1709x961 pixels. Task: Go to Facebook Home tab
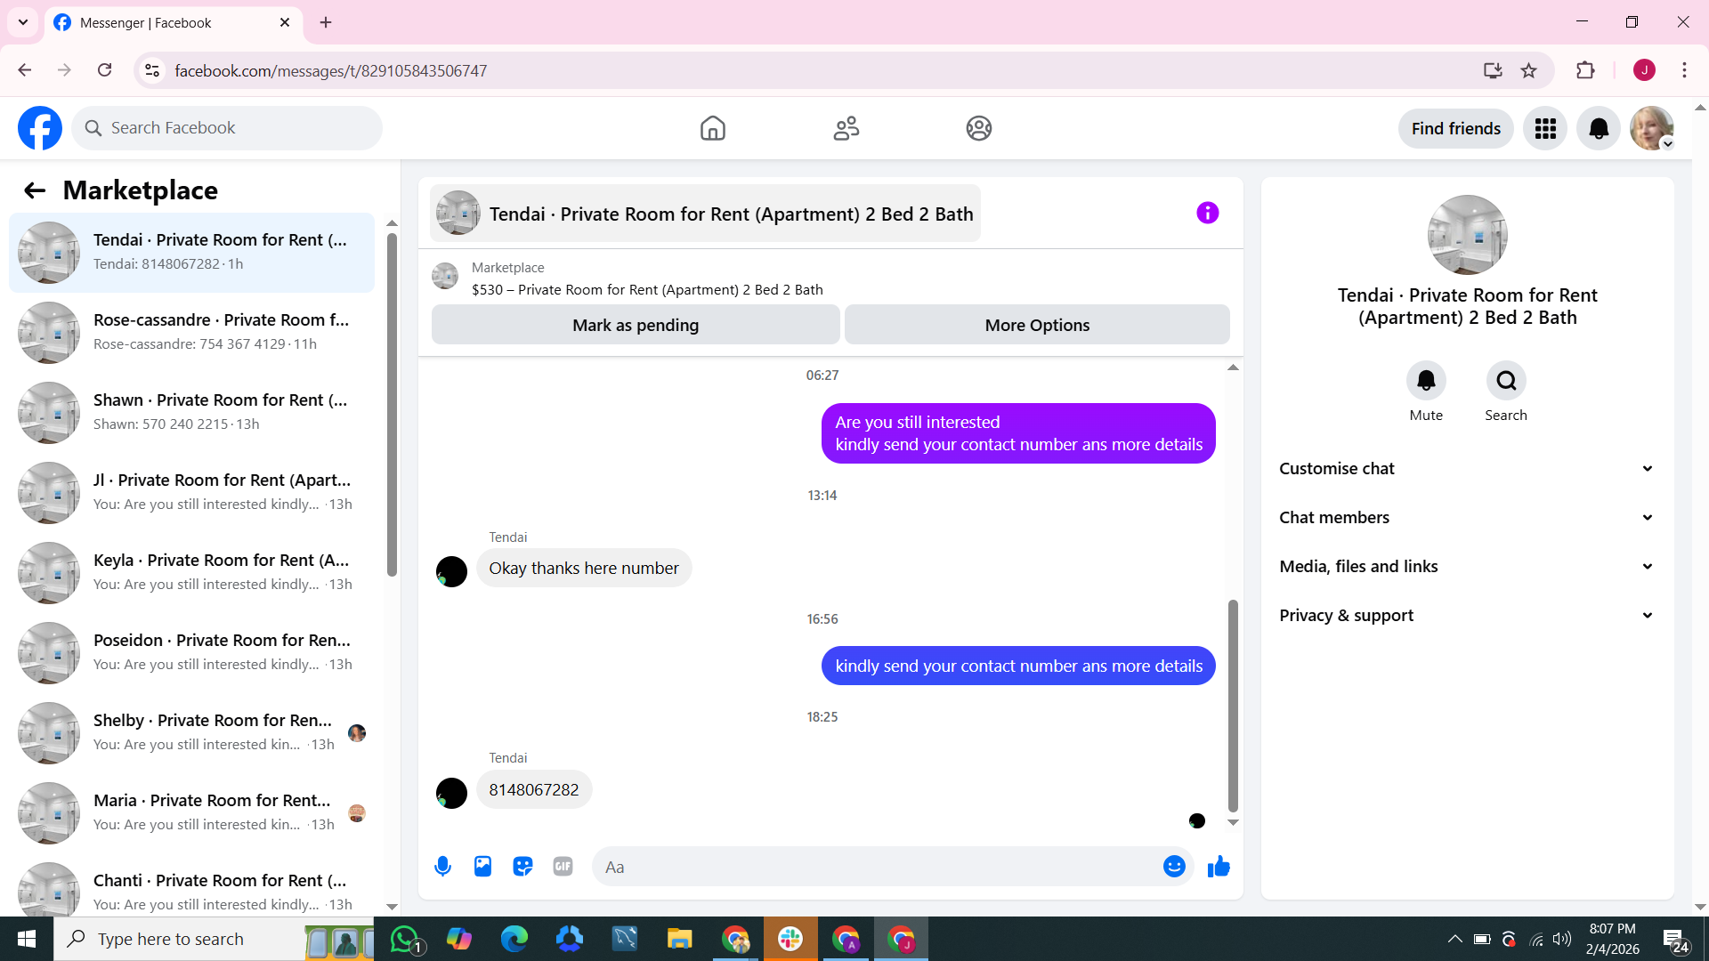pyautogui.click(x=712, y=129)
